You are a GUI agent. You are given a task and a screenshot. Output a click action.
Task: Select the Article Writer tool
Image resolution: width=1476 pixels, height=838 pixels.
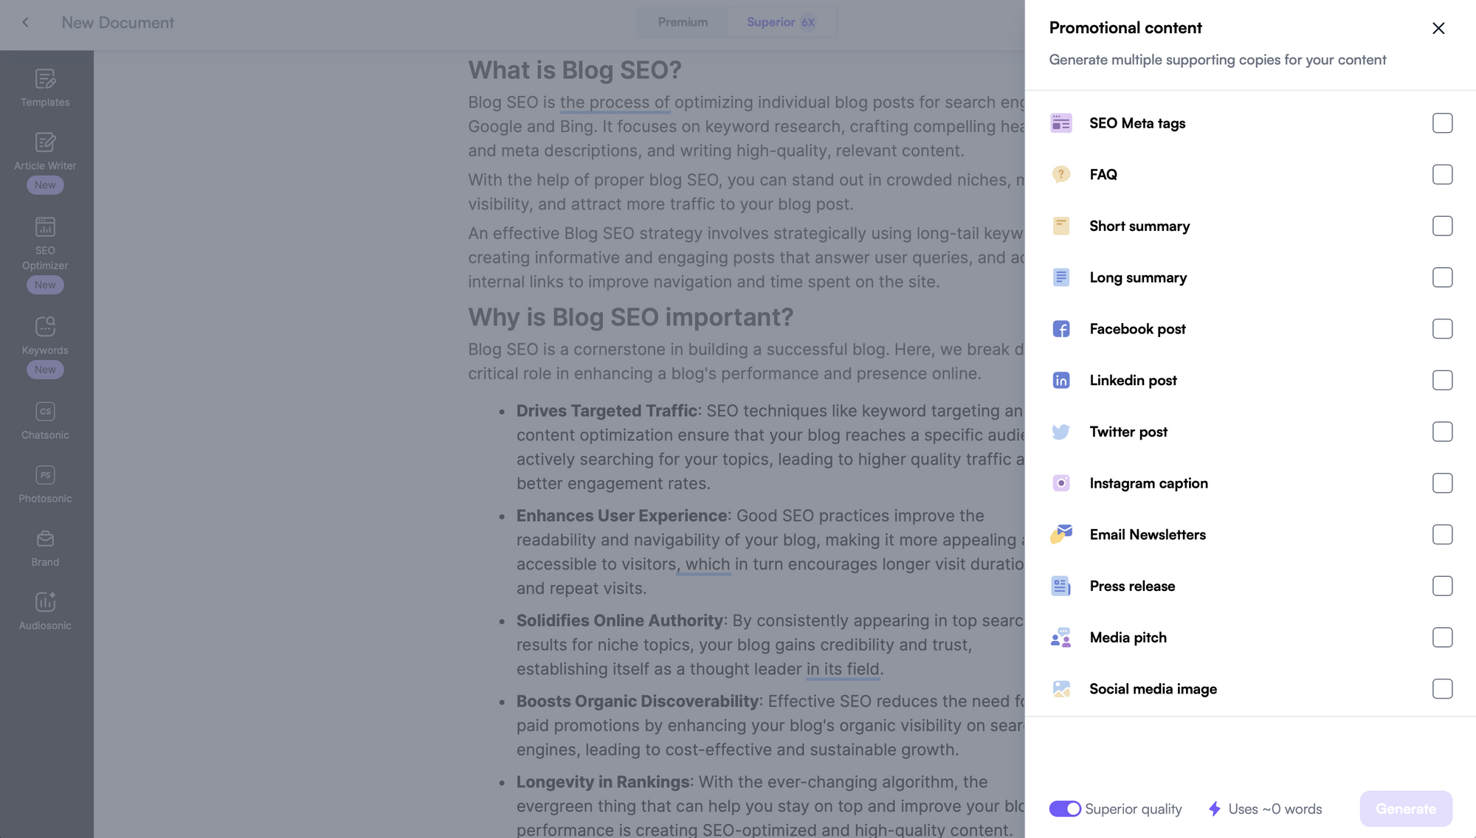pos(45,151)
